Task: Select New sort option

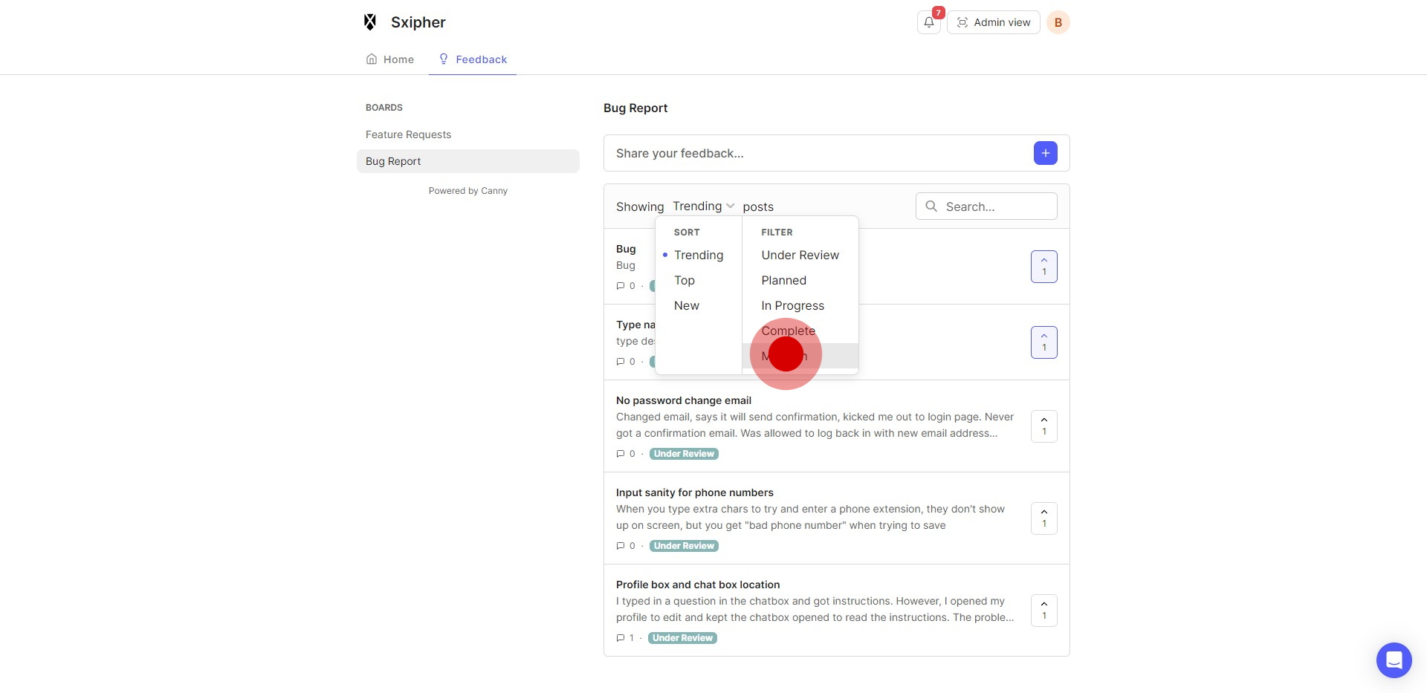Action: click(x=686, y=305)
